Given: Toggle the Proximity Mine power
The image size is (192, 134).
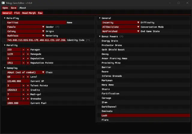Looking at the screenshot, I should 145,63.
